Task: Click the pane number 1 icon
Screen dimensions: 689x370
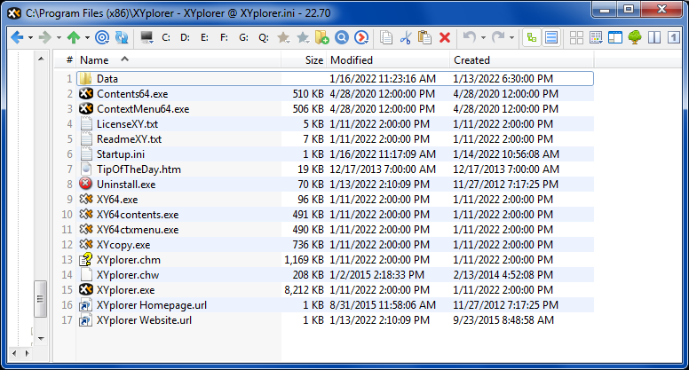Action: (673, 38)
